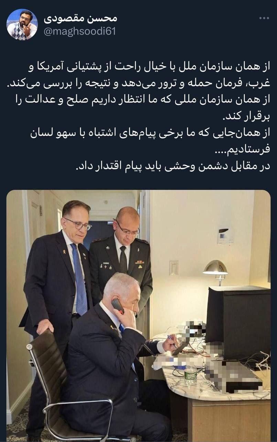Click the thermostat on the photo's wall
Screen dimensions: 277x442
(224, 236)
